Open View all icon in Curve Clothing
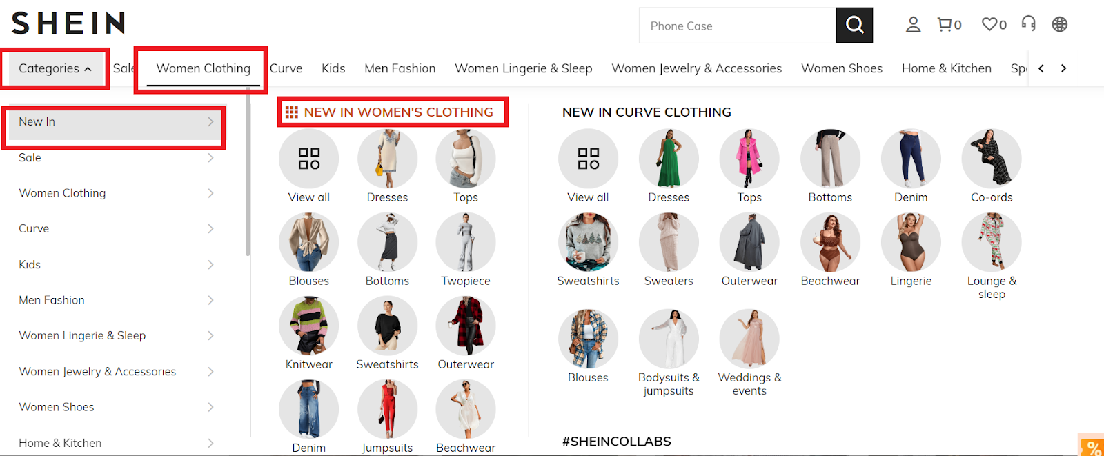 click(x=588, y=159)
